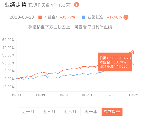The height and width of the screenshot is (118, 141).
Task: Tap info icon next to 业绩基准 percentage
Action: 126,17
